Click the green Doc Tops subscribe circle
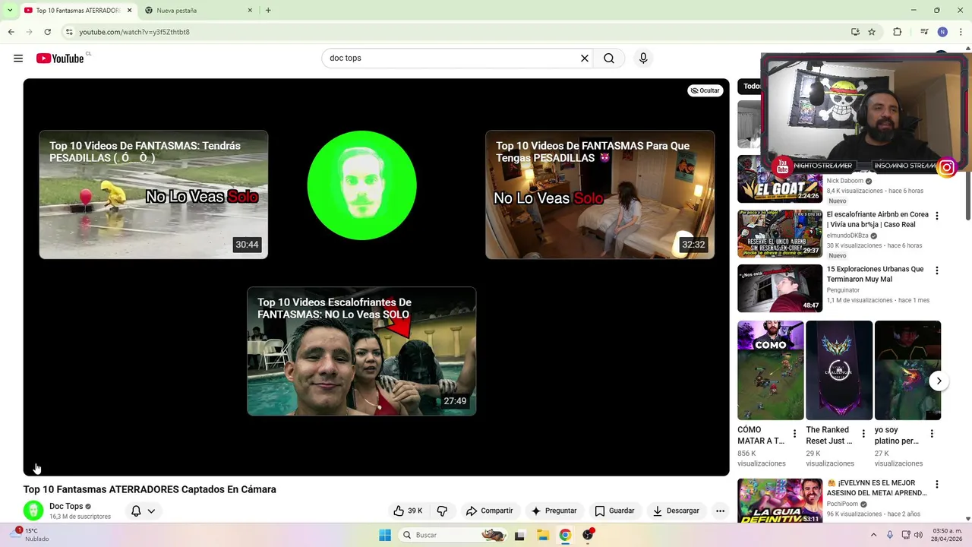Viewport: 972px width, 547px height. pos(361,185)
